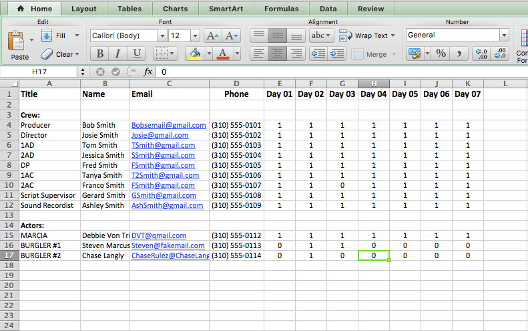This screenshot has height=331, width=528.
Task: Decrease font size with small A icon
Action: pyautogui.click(x=232, y=35)
